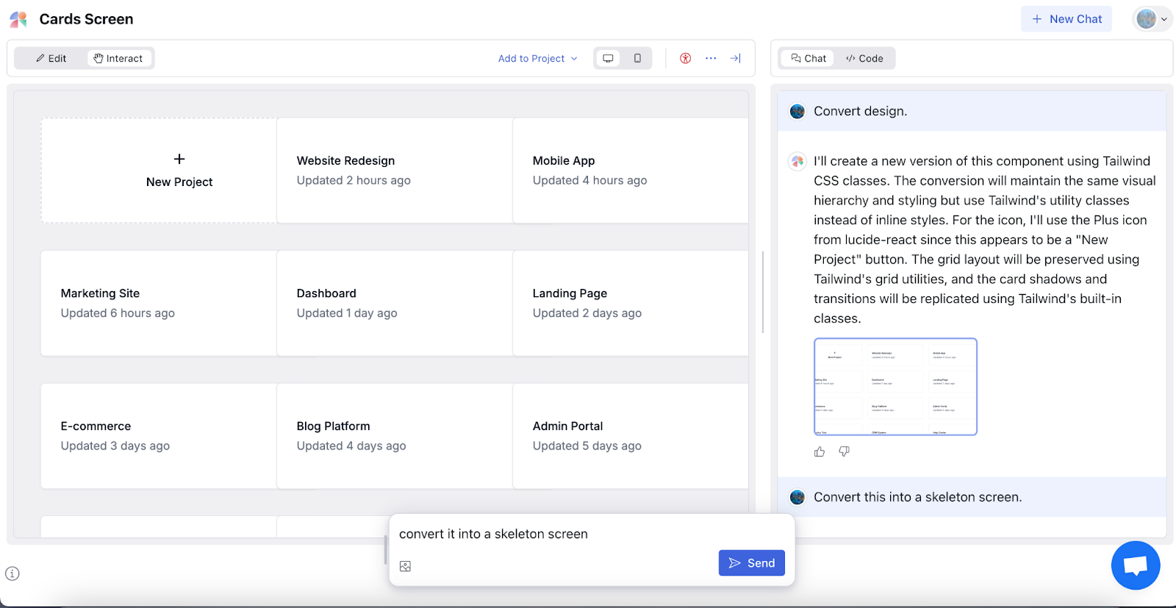Open the Website Redesign card
The height and width of the screenshot is (608, 1176).
pyautogui.click(x=395, y=171)
